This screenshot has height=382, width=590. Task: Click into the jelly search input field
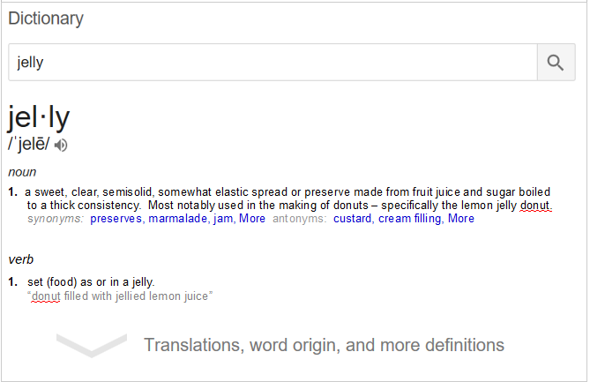(x=273, y=62)
